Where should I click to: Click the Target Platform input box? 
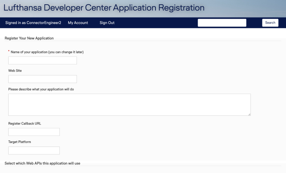pos(34,150)
